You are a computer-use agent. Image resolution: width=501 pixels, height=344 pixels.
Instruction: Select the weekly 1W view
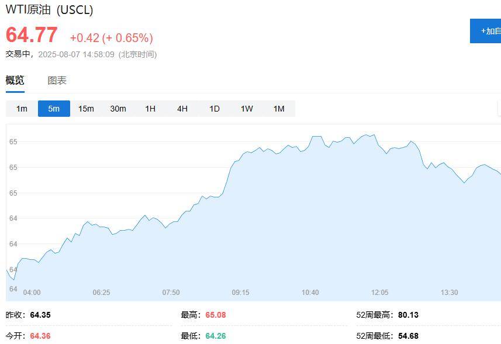tap(246, 109)
